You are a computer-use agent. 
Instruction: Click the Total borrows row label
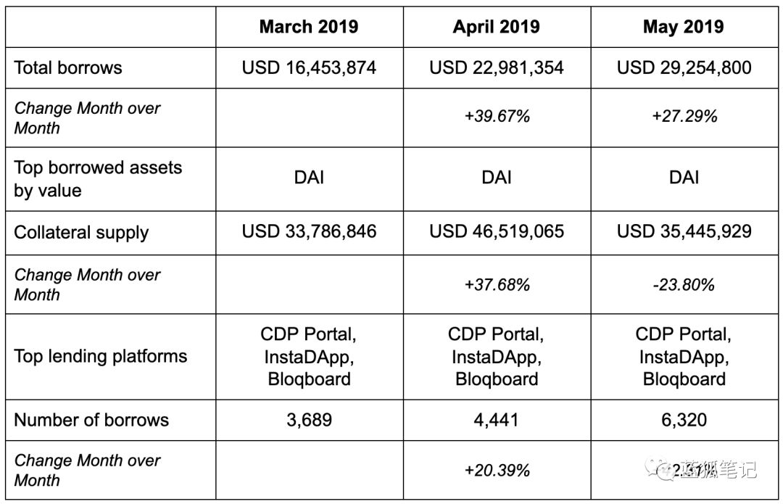[x=68, y=67]
